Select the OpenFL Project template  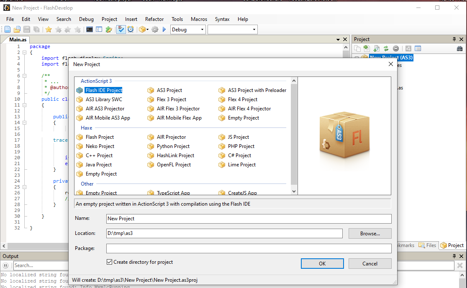point(169,165)
